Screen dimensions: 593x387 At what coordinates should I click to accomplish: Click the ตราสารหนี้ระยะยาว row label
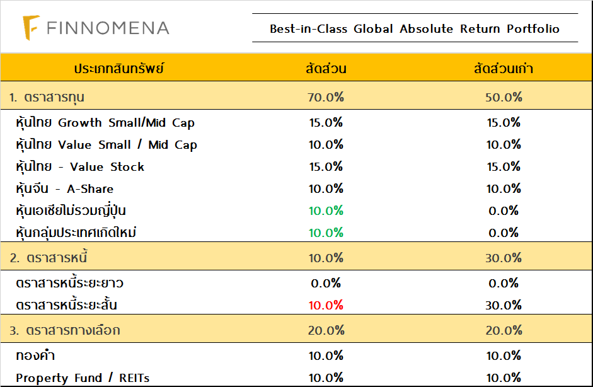(69, 283)
